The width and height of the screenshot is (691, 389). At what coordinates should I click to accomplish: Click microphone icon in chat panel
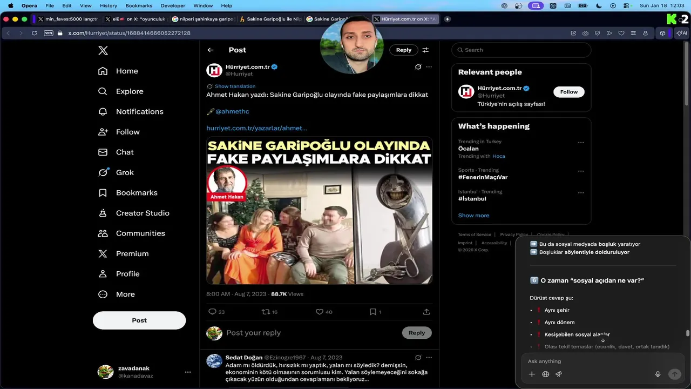pyautogui.click(x=658, y=374)
